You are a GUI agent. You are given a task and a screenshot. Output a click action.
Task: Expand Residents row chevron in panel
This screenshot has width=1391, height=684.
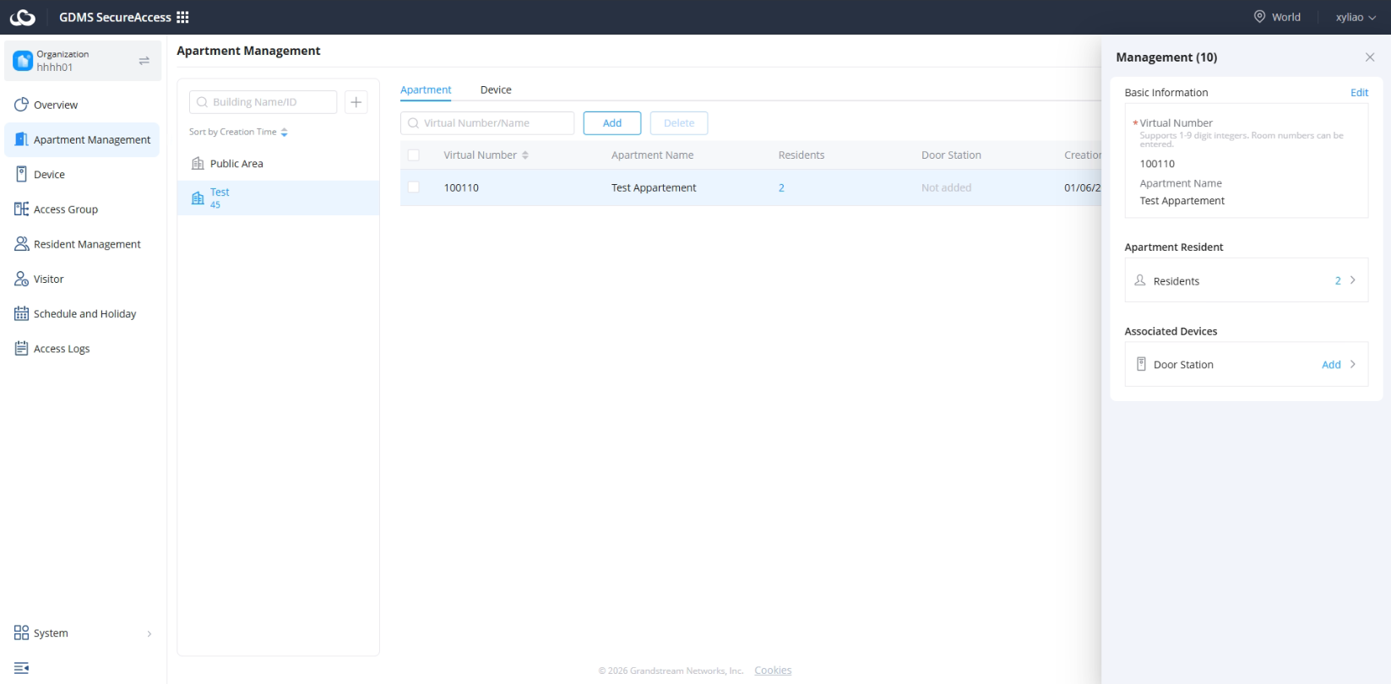(1353, 280)
